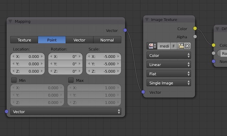
Task: Click the Rotation Y value field
Action: tap(65, 64)
